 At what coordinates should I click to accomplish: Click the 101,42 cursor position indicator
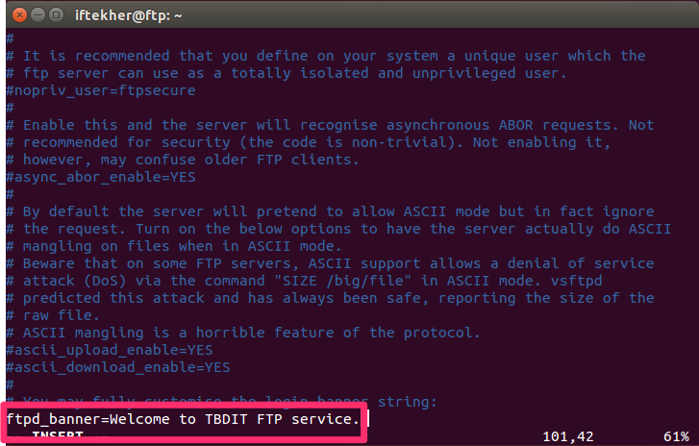(x=568, y=436)
